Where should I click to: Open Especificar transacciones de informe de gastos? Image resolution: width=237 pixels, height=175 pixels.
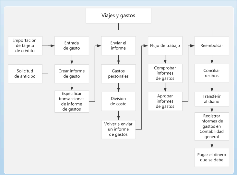[x=72, y=101]
